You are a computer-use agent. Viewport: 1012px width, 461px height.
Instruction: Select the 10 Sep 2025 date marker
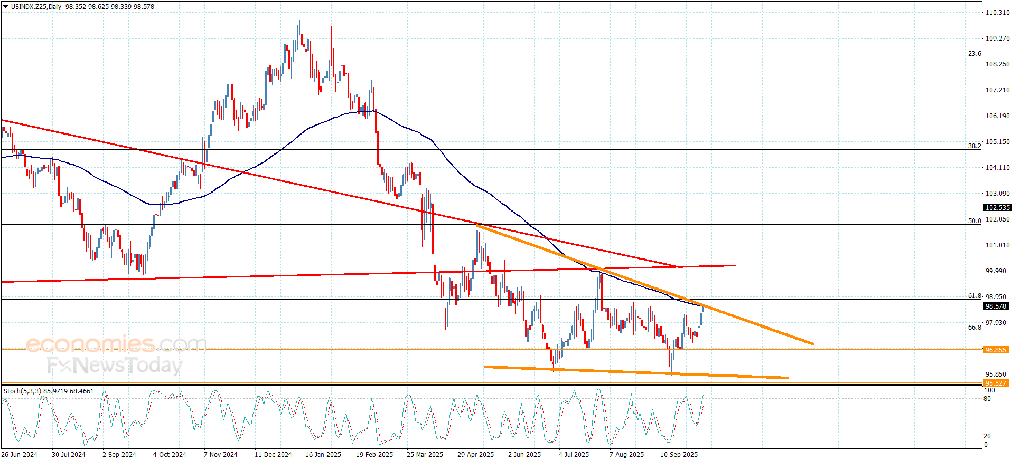pos(679,455)
